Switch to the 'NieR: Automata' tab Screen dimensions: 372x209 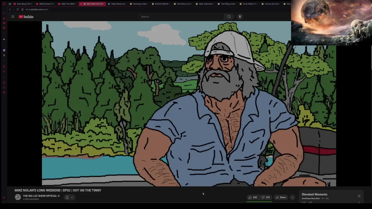[205, 4]
